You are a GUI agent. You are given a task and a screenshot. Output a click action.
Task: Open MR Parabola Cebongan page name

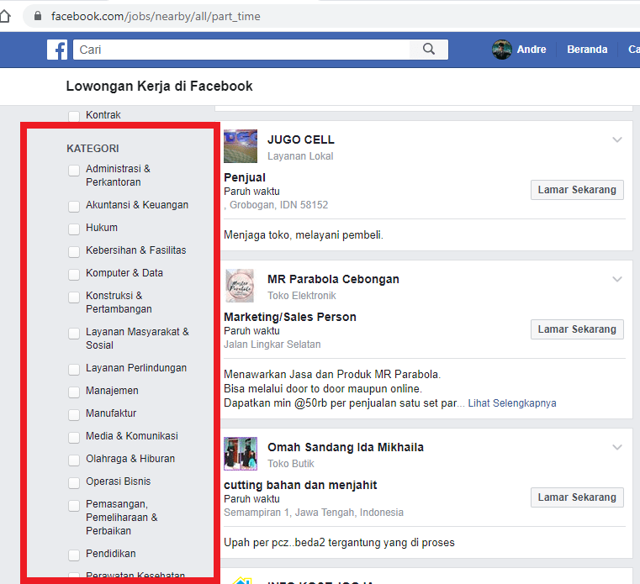pos(333,279)
